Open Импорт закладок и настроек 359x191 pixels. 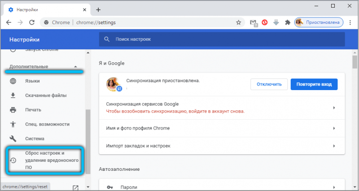coord(222,146)
